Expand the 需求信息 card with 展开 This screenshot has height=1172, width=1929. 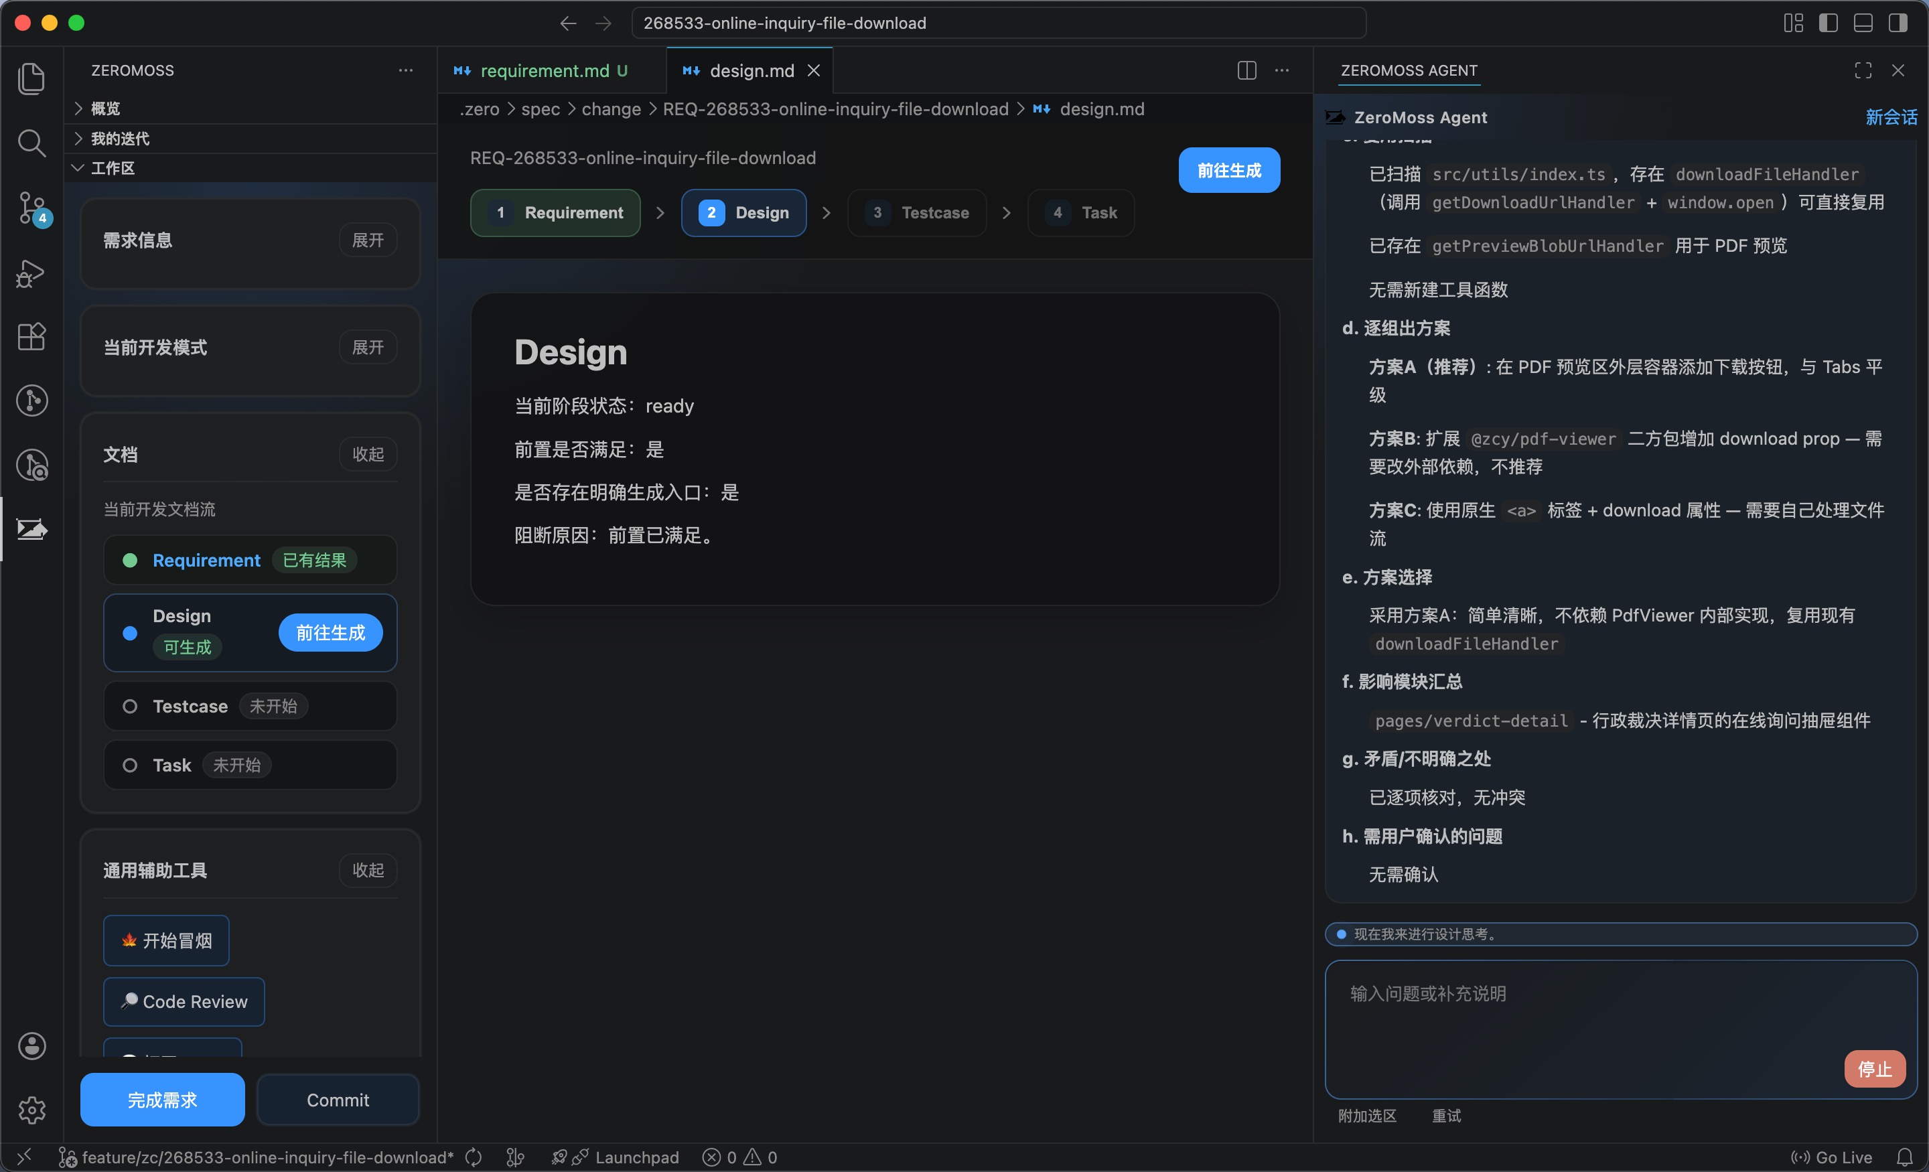(368, 240)
